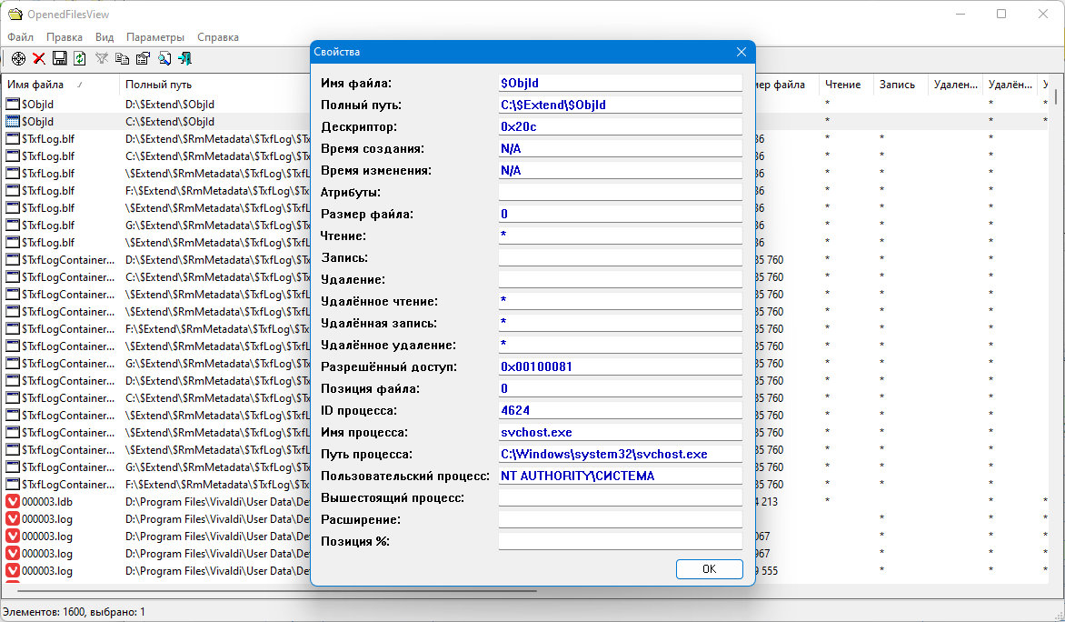Open the Параметры menu
Image resolution: width=1065 pixels, height=622 pixels.
(x=154, y=36)
